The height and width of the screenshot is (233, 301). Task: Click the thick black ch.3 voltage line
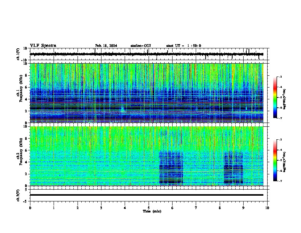[147, 195]
